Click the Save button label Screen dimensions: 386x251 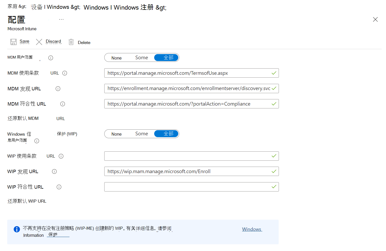24,41
